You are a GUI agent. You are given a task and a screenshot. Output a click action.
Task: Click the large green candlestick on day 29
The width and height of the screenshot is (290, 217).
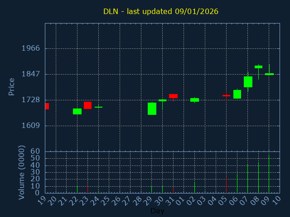pos(152,108)
